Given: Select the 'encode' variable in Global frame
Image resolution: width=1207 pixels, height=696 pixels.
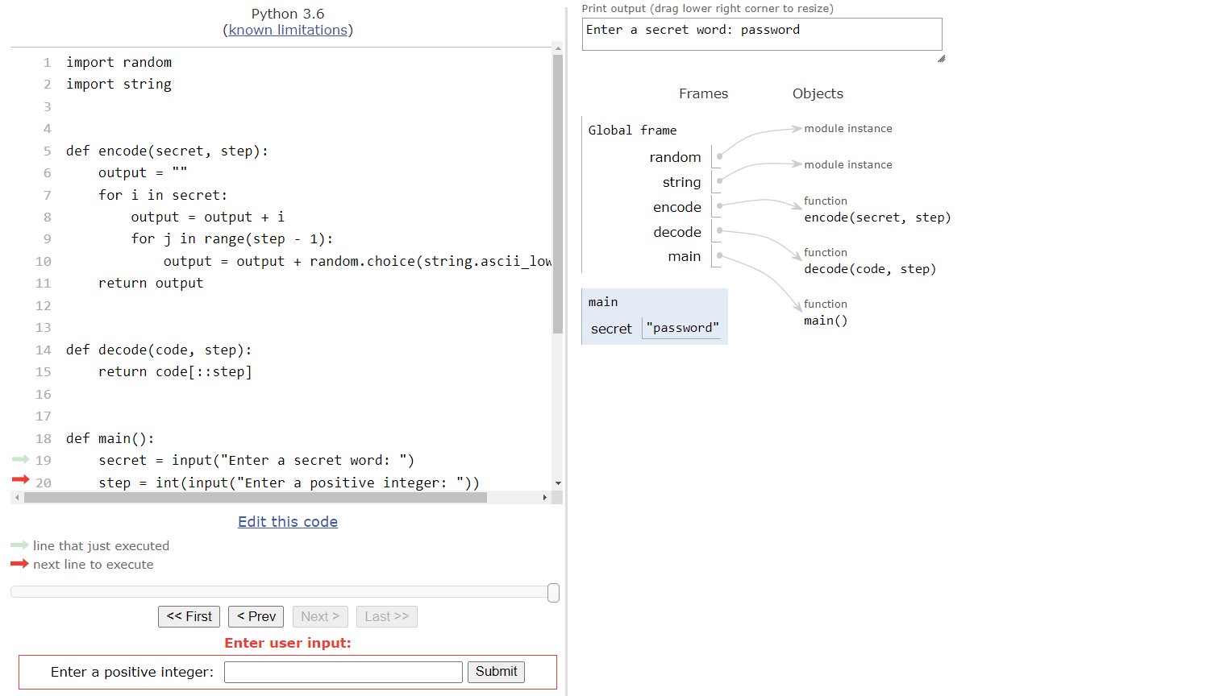Looking at the screenshot, I should (x=676, y=207).
